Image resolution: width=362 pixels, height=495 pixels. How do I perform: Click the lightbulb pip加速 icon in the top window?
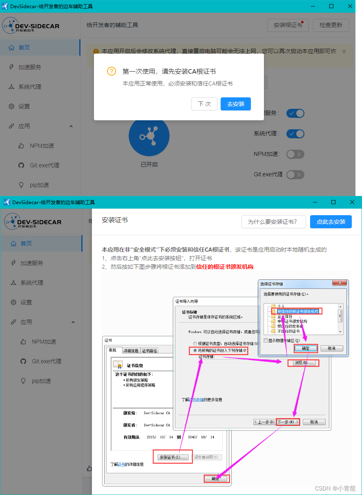coord(21,185)
